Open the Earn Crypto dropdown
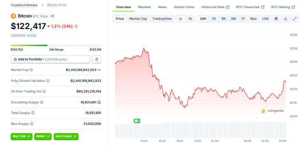The height and width of the screenshot is (145, 308). [66, 136]
